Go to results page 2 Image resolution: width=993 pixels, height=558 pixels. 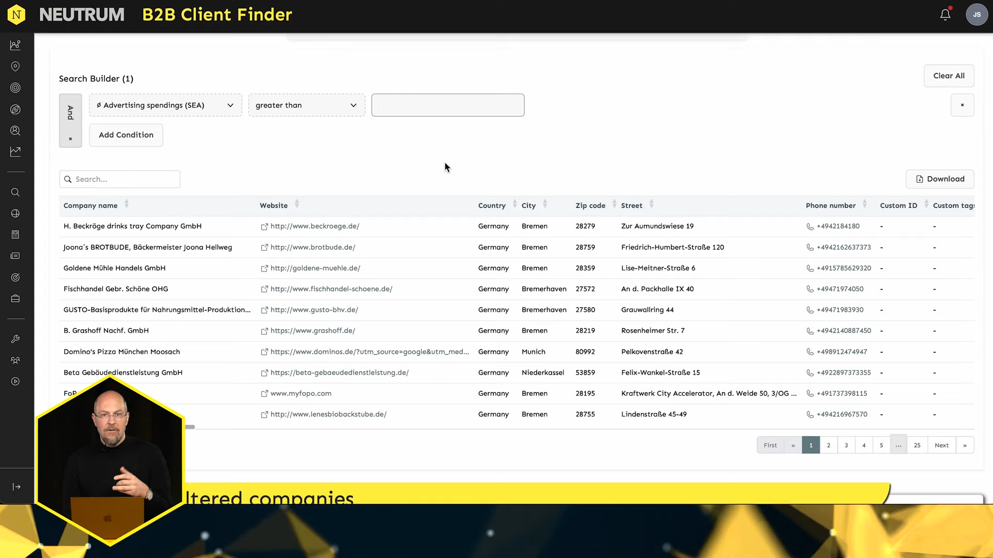[829, 445]
